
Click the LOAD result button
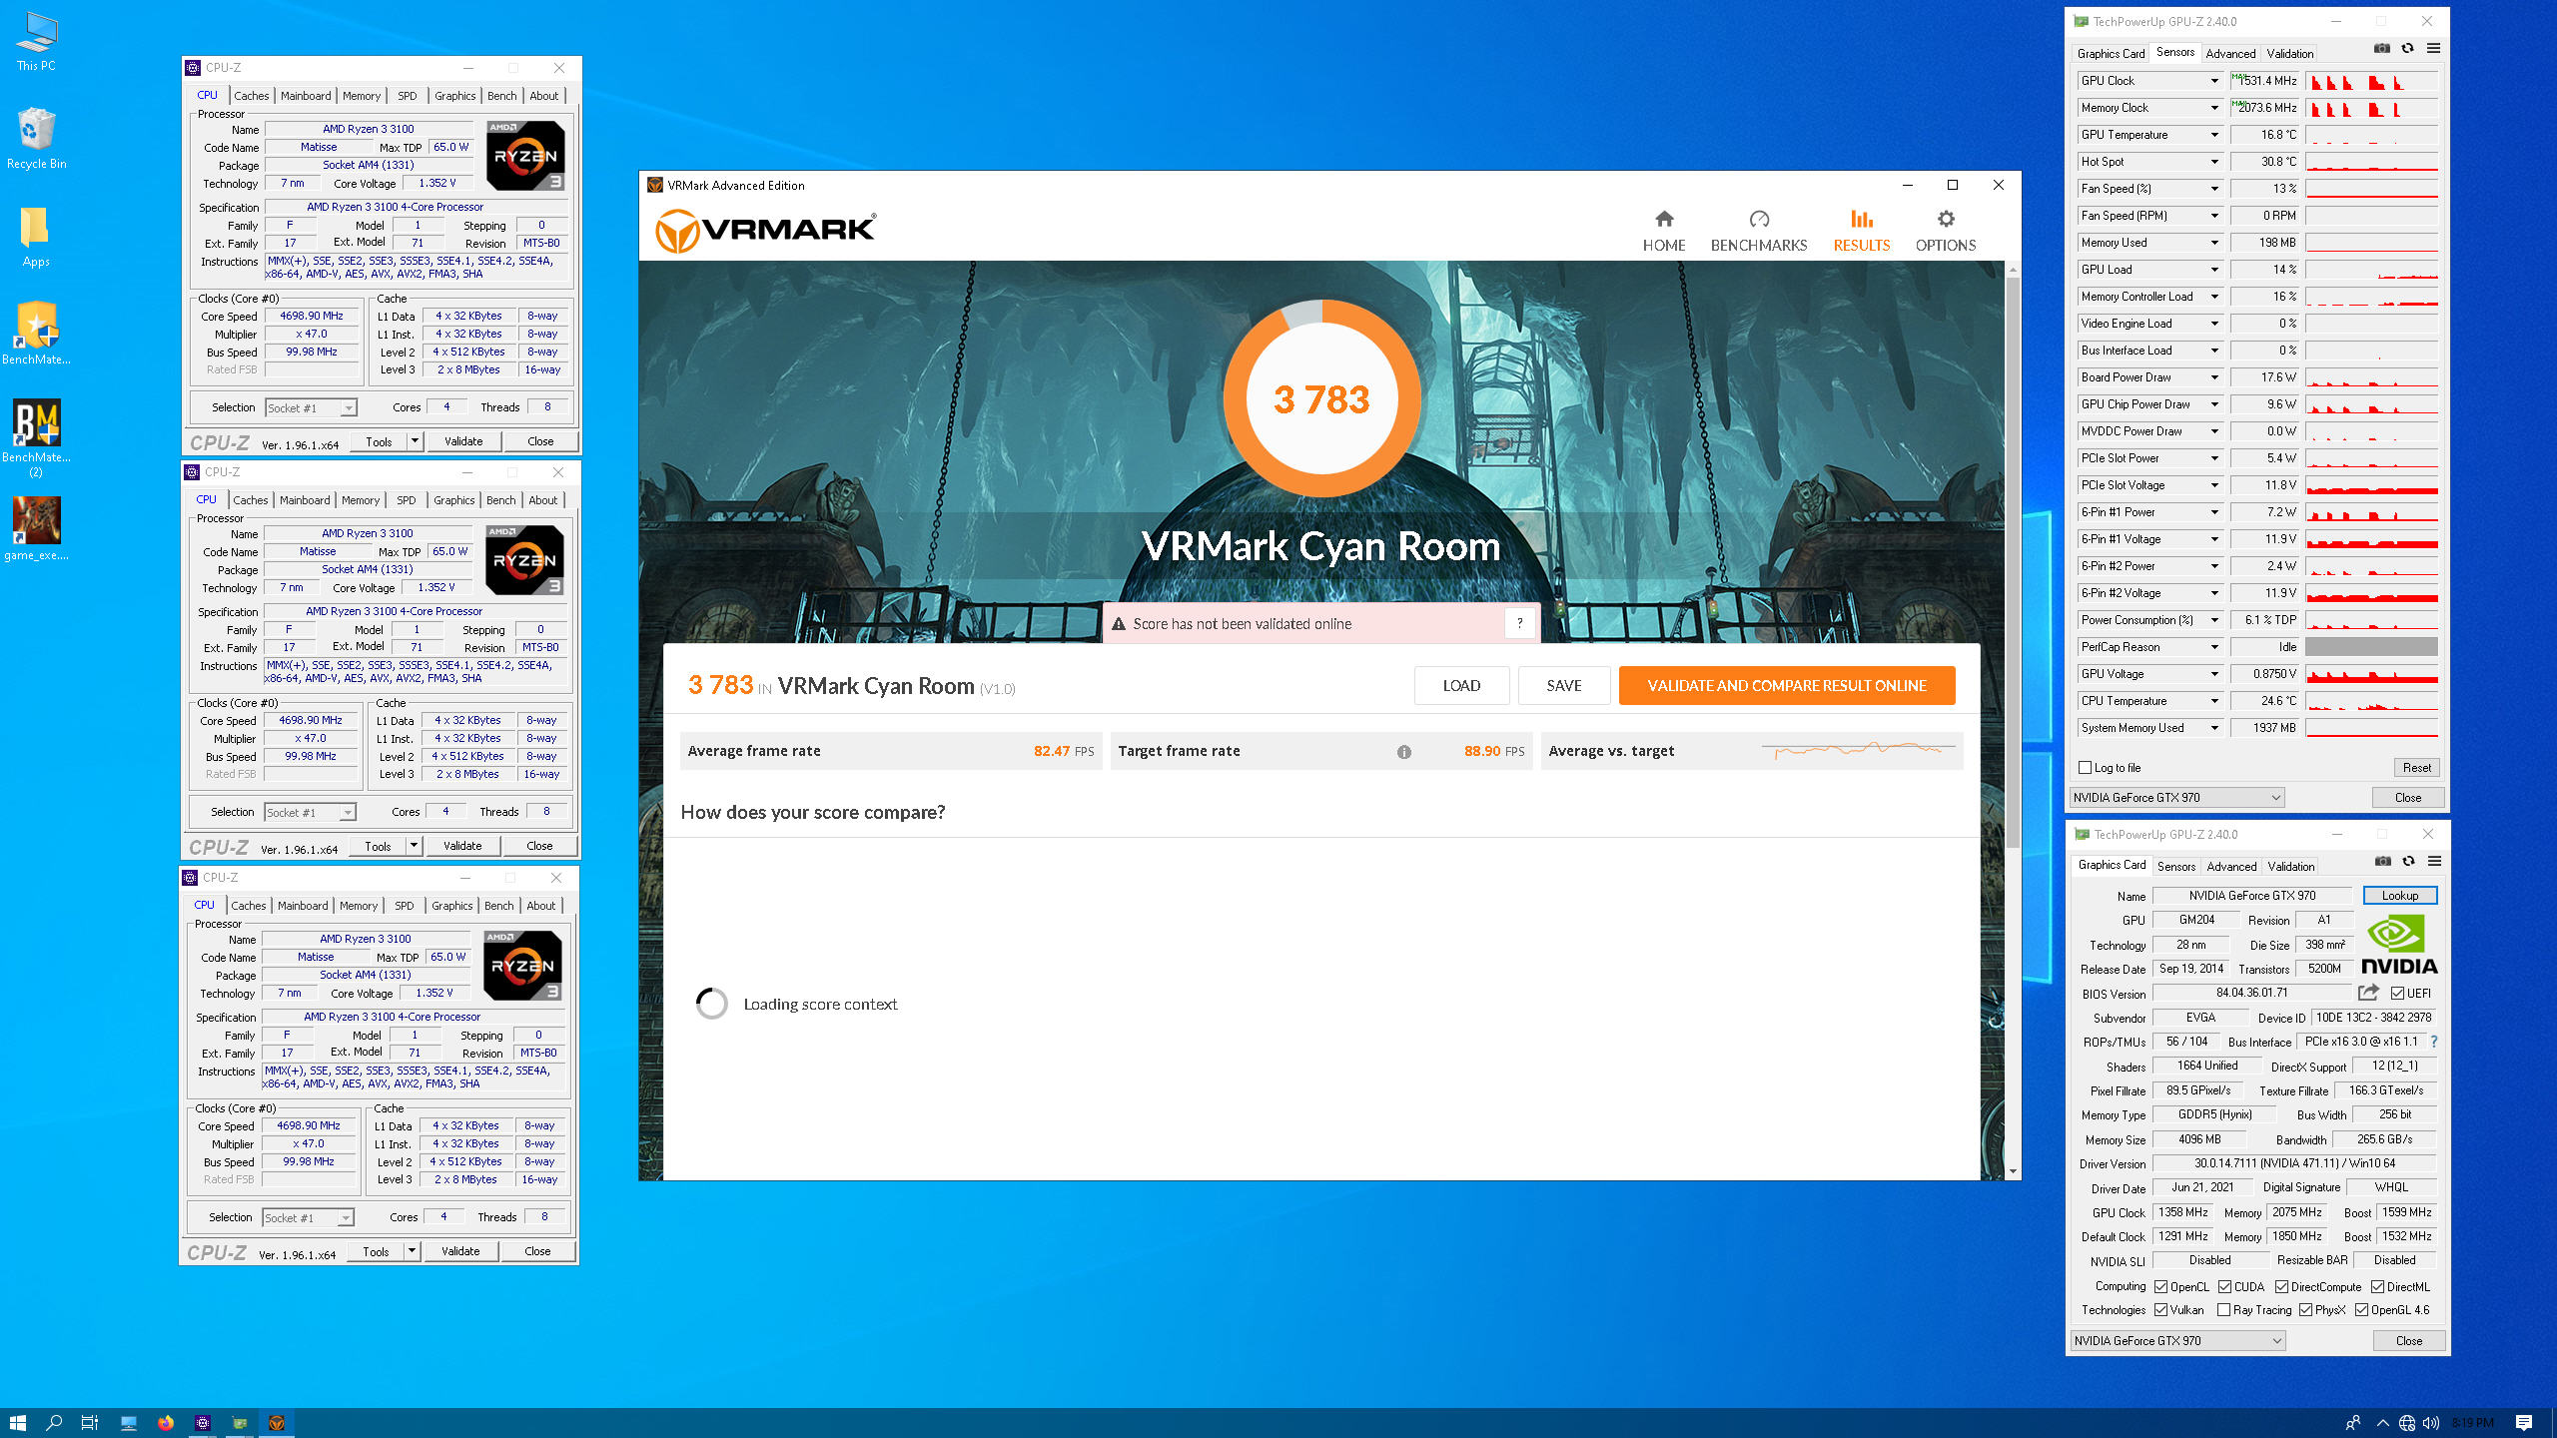pyautogui.click(x=1461, y=686)
